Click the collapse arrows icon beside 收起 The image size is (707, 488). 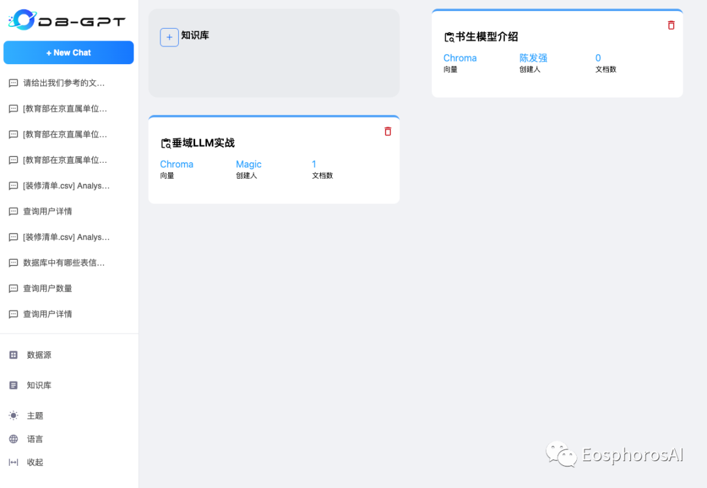point(14,462)
